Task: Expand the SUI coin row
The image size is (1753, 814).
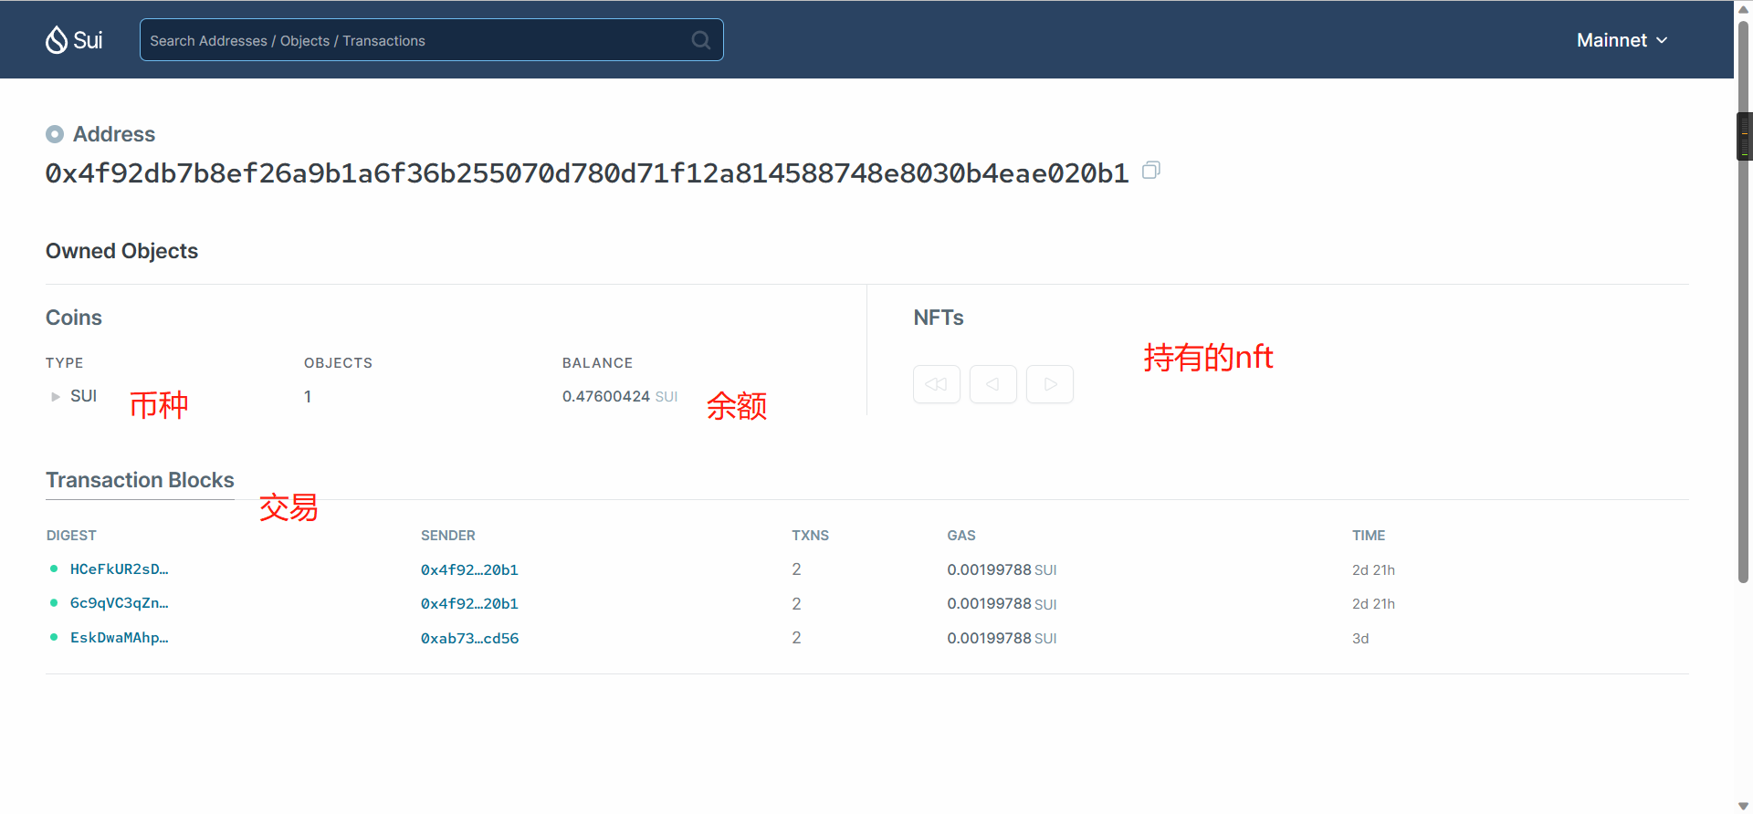Action: tap(56, 397)
